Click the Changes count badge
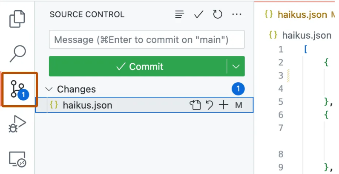This screenshot has height=174, width=339. click(x=238, y=89)
